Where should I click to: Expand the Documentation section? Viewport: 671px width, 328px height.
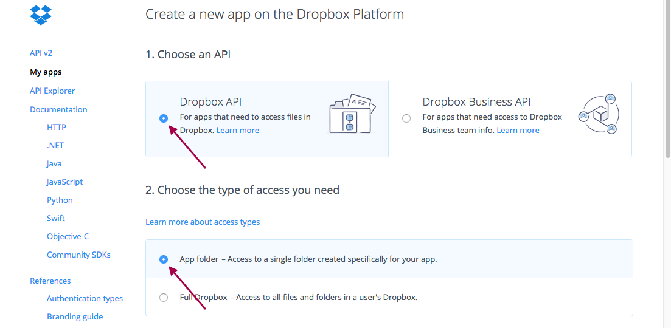58,110
